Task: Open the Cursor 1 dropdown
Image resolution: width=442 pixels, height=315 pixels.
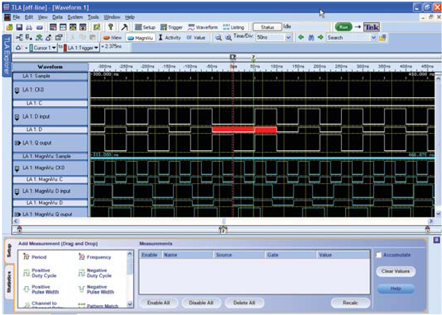Action: click(x=42, y=46)
